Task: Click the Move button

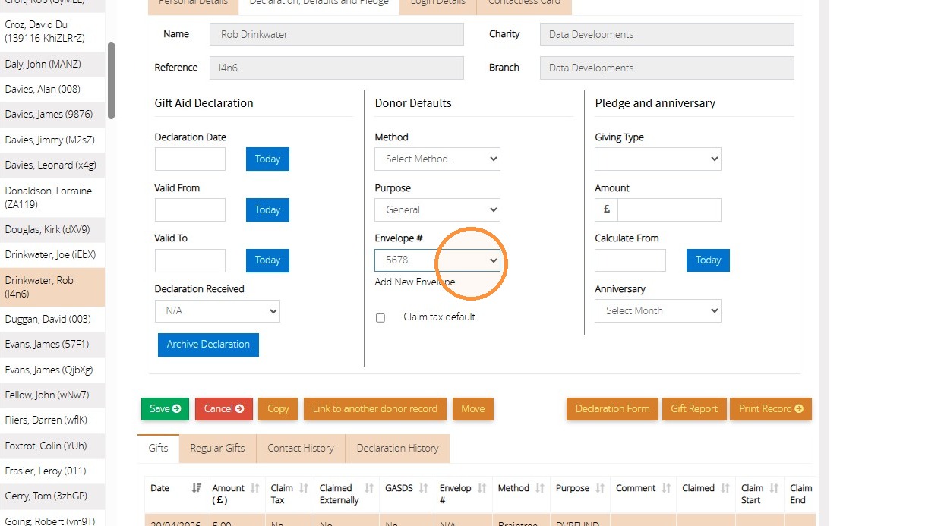Action: coord(472,408)
